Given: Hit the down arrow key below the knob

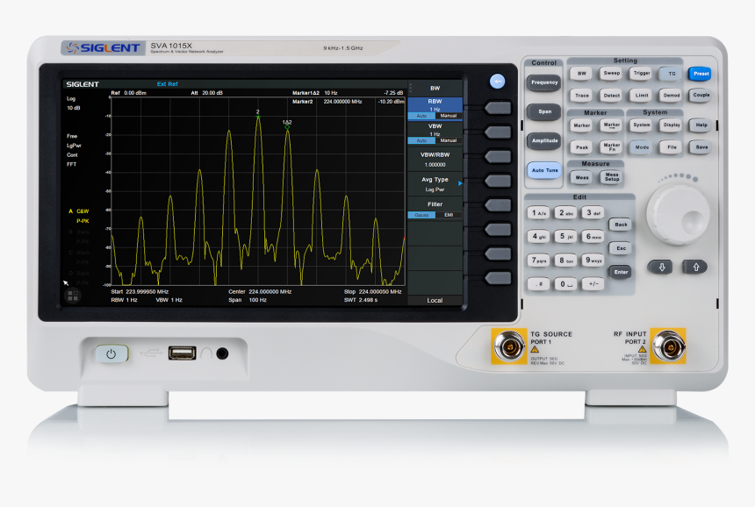Looking at the screenshot, I should (x=662, y=267).
